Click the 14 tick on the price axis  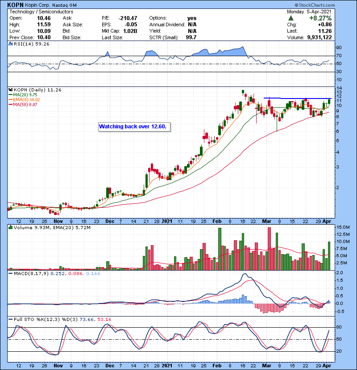click(339, 88)
